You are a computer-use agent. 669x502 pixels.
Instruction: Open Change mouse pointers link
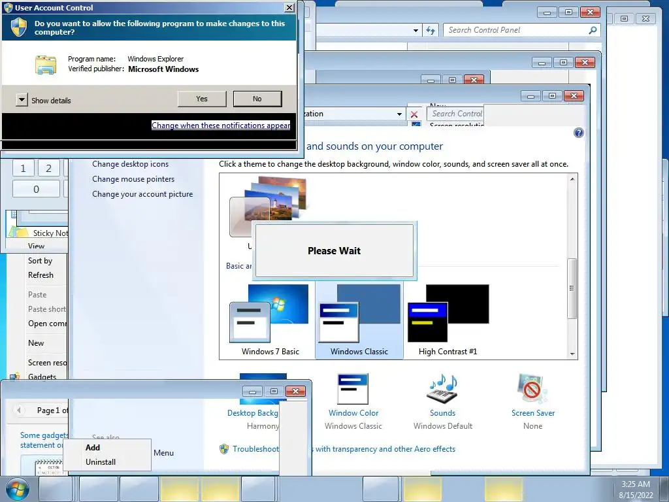133,179
